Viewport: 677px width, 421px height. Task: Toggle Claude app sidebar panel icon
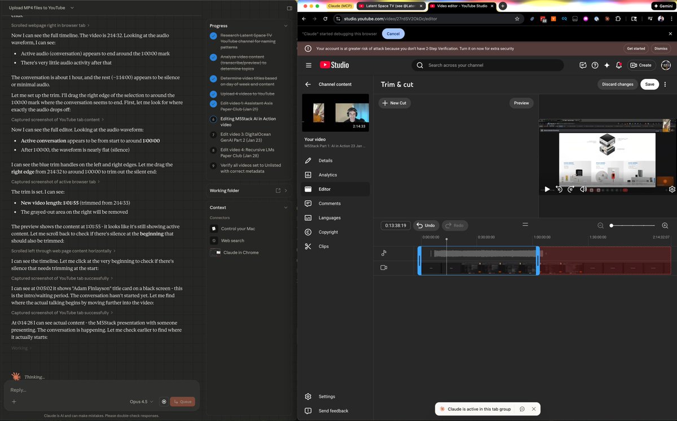coord(289,8)
